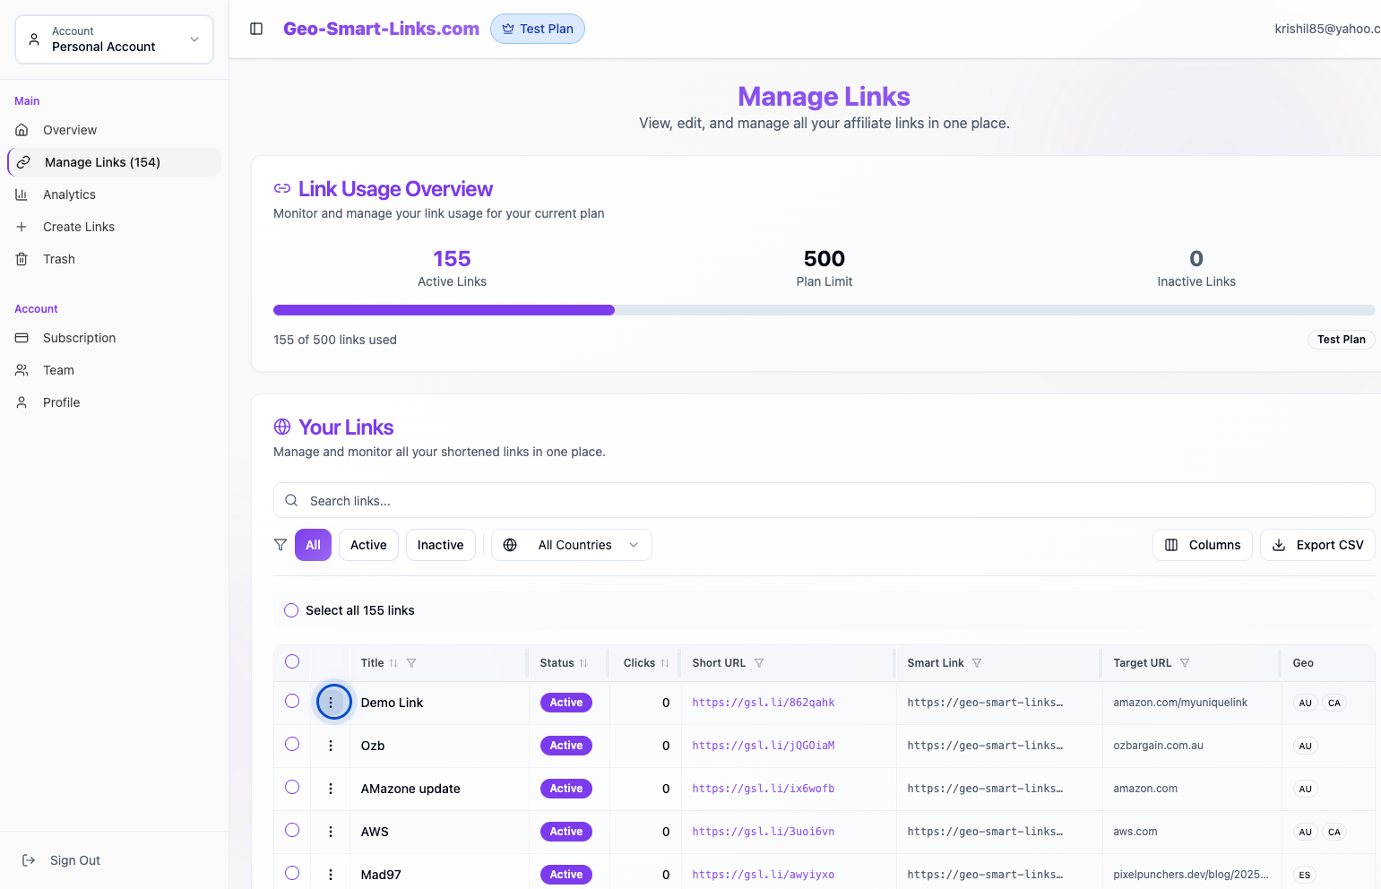Click the Trash bin icon in sidebar
1381x889 pixels.
pos(22,259)
